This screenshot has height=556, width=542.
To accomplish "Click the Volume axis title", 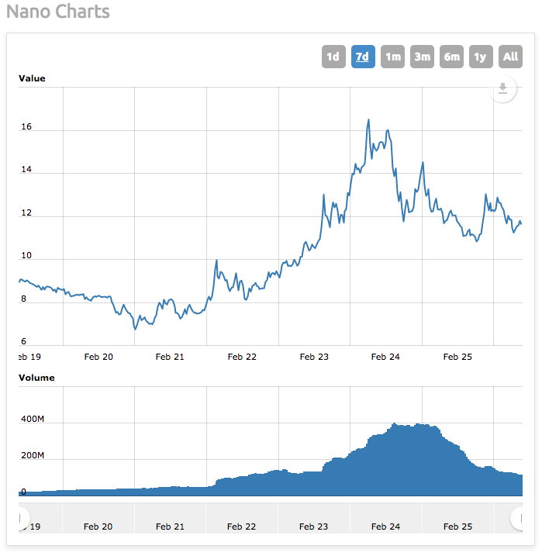I will click(36, 378).
